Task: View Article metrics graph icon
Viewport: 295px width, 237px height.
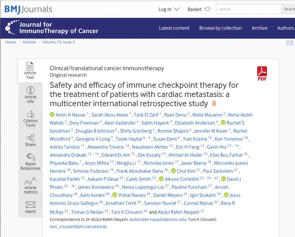Action: [30, 181]
